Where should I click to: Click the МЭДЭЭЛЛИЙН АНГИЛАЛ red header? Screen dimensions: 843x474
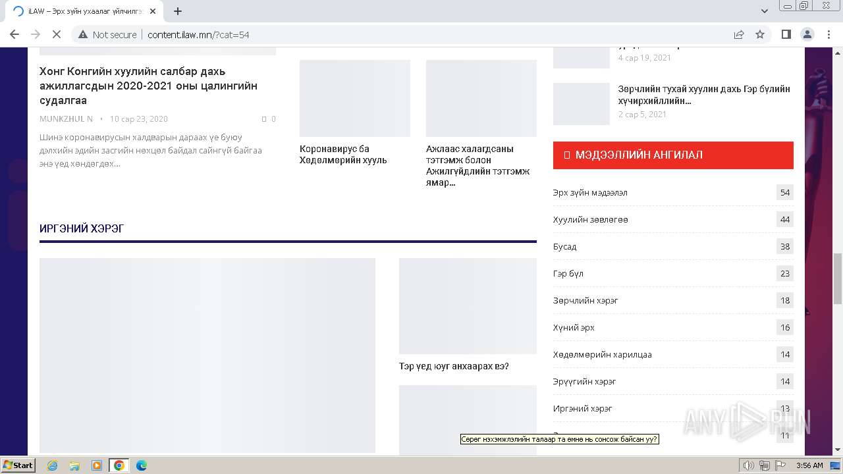click(x=673, y=155)
